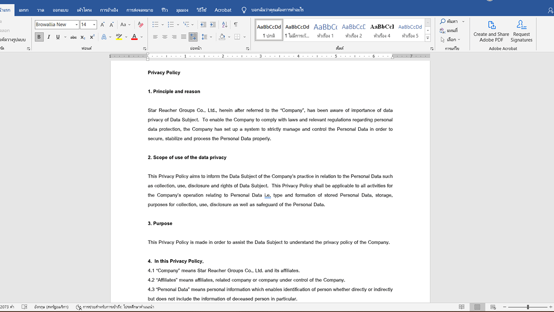The image size is (554, 312).
Task: Click the Clear All Formatting icon
Action: 141,25
